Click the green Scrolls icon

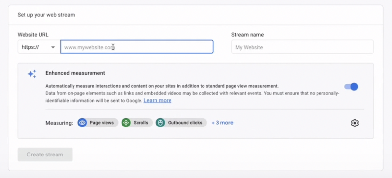[x=126, y=123]
